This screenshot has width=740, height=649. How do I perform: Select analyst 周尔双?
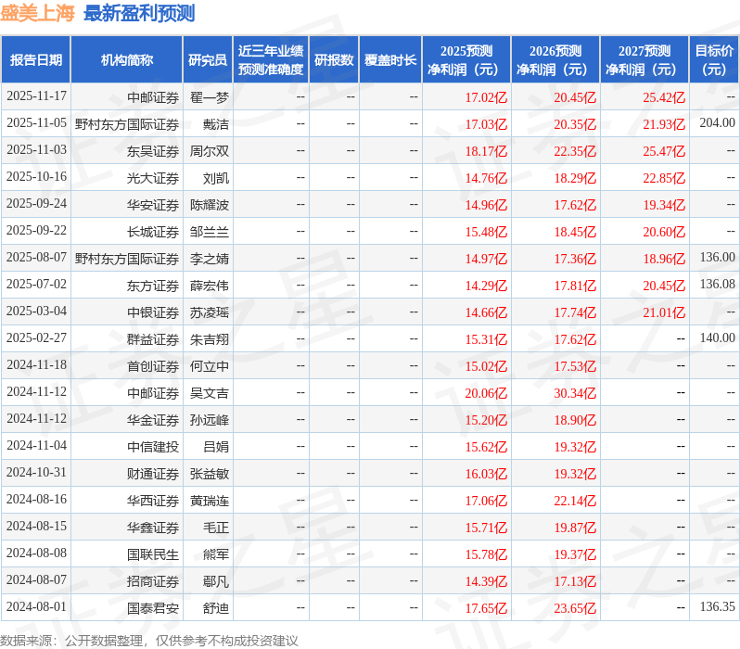[209, 151]
